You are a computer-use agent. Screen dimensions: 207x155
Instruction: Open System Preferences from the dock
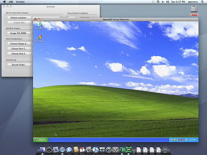[x=115, y=150]
